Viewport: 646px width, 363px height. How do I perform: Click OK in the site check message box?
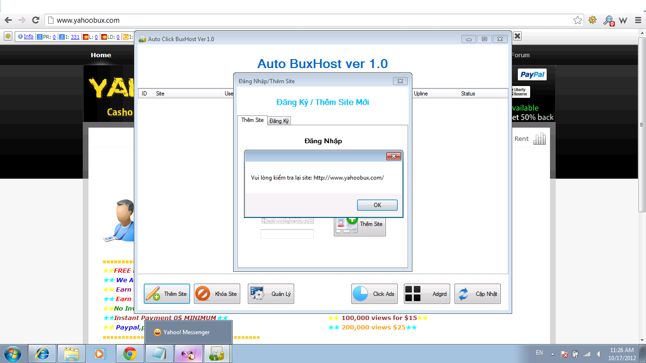pyautogui.click(x=377, y=205)
